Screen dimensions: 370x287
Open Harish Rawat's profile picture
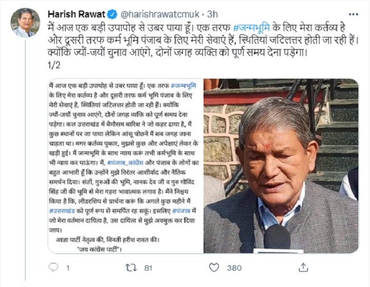pyautogui.click(x=25, y=23)
